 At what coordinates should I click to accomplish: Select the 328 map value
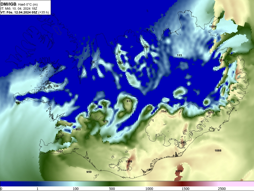pos(146,47)
